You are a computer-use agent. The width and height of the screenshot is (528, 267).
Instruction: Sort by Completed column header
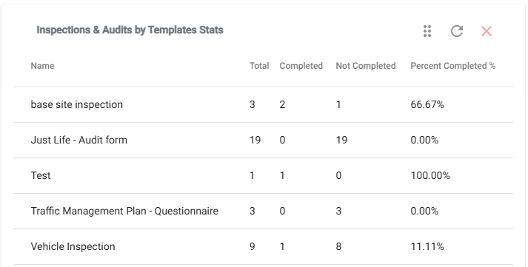click(301, 66)
